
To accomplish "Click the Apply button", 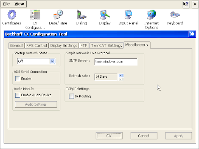I will click(178, 136).
